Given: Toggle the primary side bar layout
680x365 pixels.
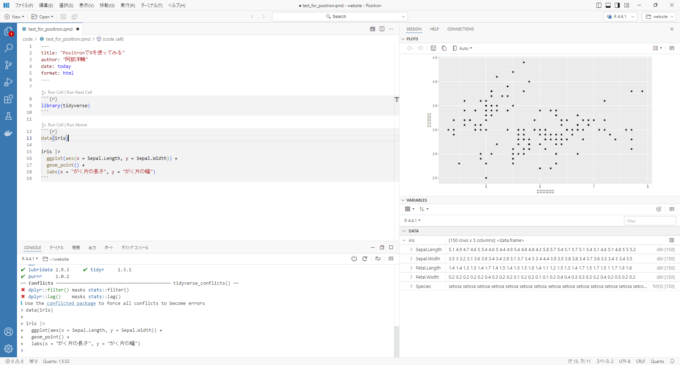Looking at the screenshot, I should (x=599, y=5).
